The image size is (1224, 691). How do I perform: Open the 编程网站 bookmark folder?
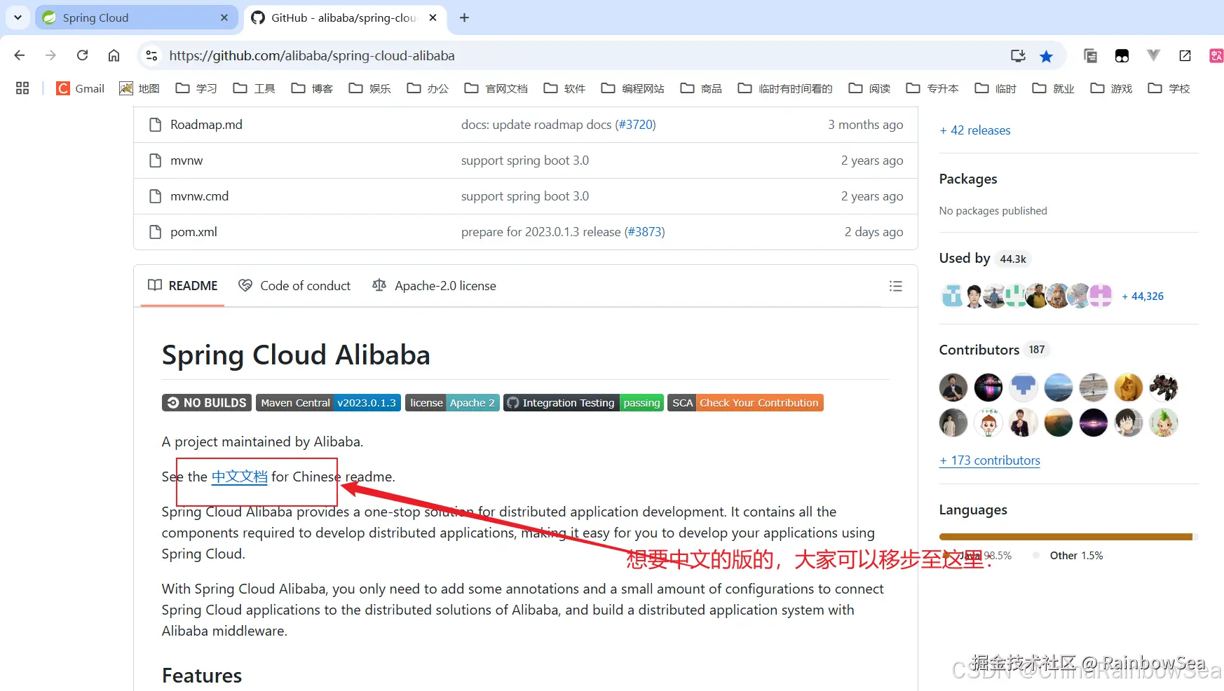click(x=633, y=88)
